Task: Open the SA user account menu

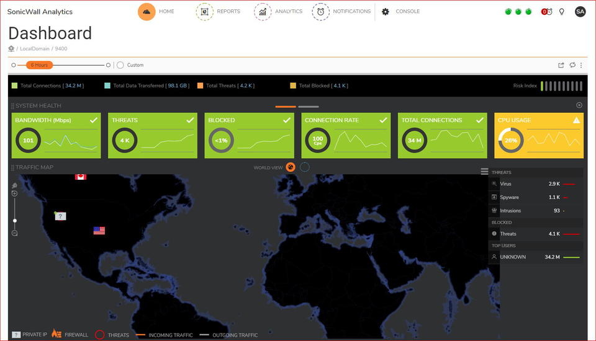Action: click(x=580, y=12)
